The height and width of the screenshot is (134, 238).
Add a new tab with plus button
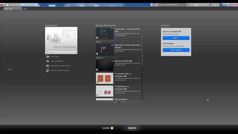[x=25, y=9]
